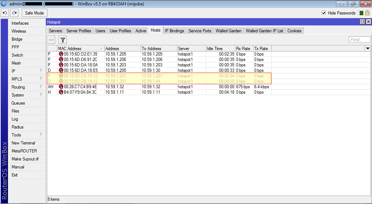Sort by MAC Address column header
This screenshot has width=372, height=204.
pyautogui.click(x=81, y=49)
